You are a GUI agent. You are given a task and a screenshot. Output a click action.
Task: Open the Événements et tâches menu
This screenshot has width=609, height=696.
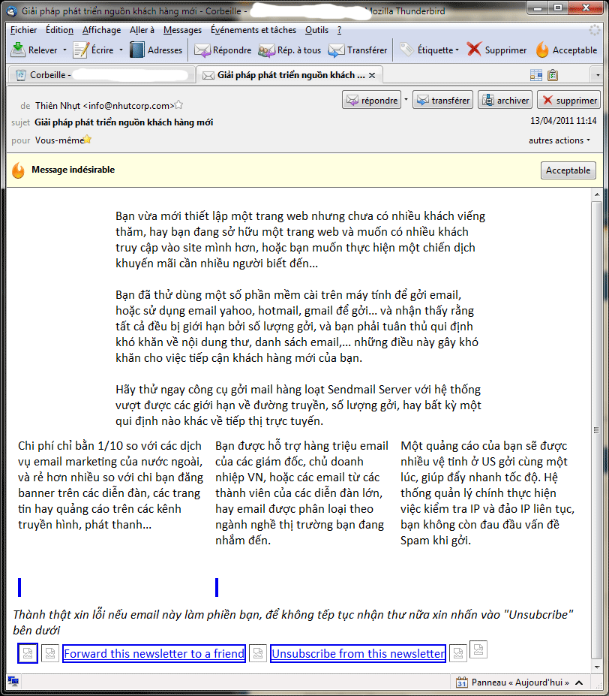(x=253, y=30)
